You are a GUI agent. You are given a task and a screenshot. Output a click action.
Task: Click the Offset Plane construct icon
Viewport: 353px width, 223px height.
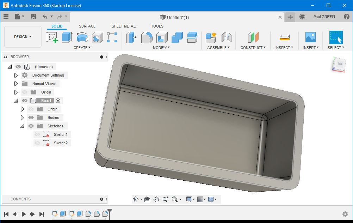click(x=253, y=37)
